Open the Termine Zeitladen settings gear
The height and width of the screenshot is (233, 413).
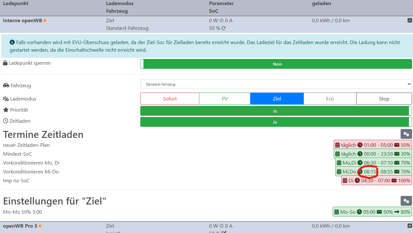tap(406, 134)
